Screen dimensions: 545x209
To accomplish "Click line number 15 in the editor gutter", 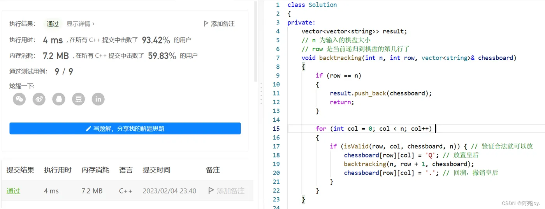I will coord(276,128).
